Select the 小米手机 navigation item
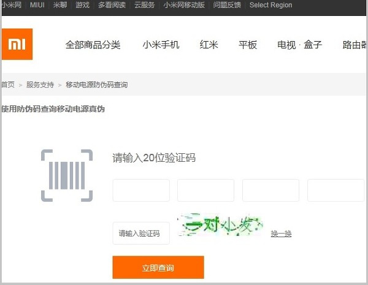This screenshot has height=285, width=368. (161, 45)
